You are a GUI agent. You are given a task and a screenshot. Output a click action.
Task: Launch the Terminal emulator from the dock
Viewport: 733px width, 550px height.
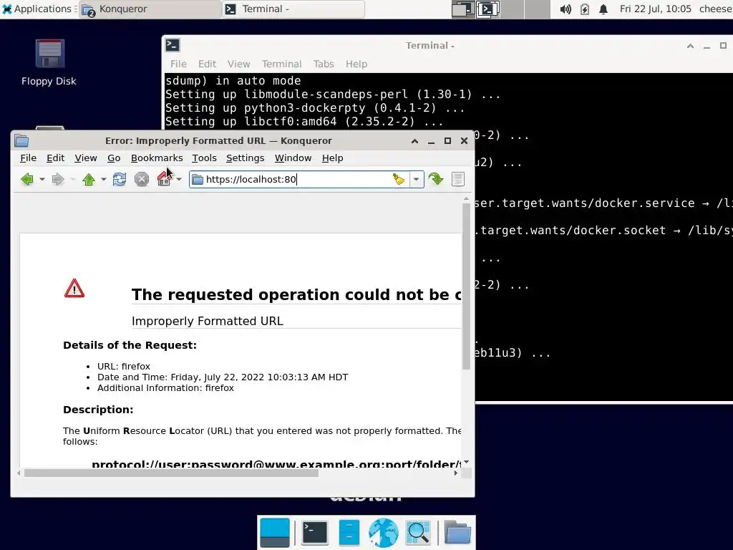315,532
